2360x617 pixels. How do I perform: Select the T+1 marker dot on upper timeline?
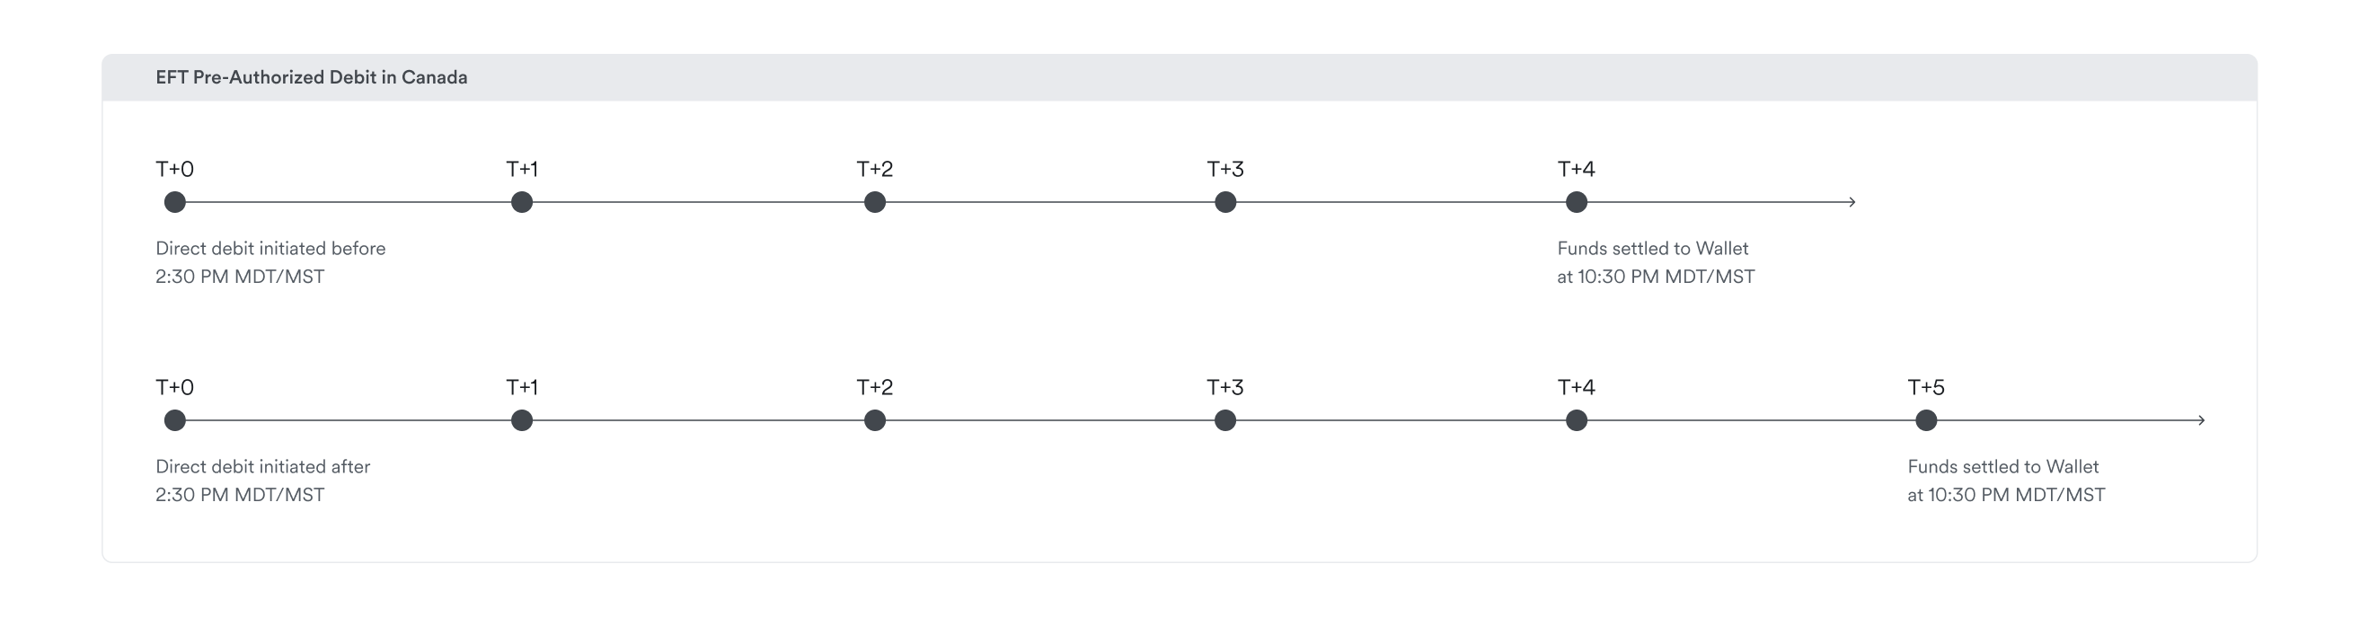[x=522, y=202]
